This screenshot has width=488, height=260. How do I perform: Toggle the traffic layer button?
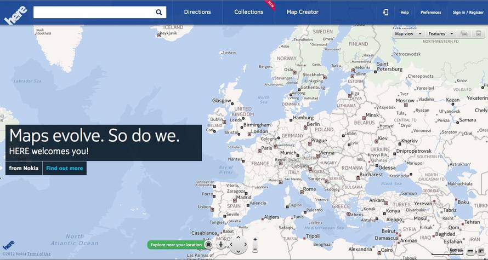pyautogui.click(x=464, y=33)
